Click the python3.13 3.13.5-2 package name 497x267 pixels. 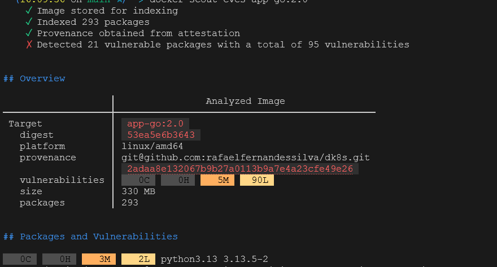(215, 259)
